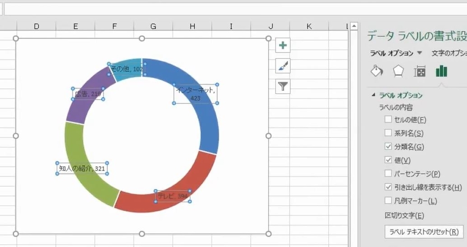Viewport: 467px width, 247px height.
Task: Select the その他, 102 data label
Action: [127, 69]
